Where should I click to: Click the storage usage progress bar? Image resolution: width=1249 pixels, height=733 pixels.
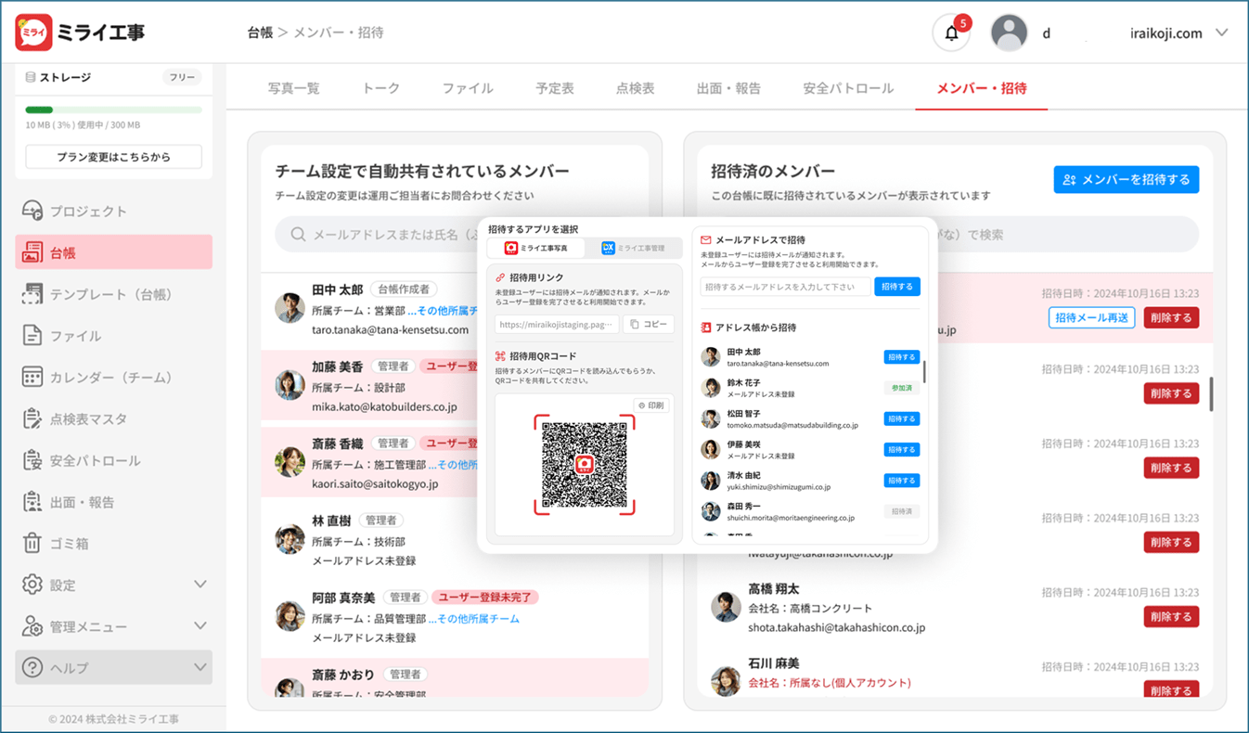coord(114,109)
